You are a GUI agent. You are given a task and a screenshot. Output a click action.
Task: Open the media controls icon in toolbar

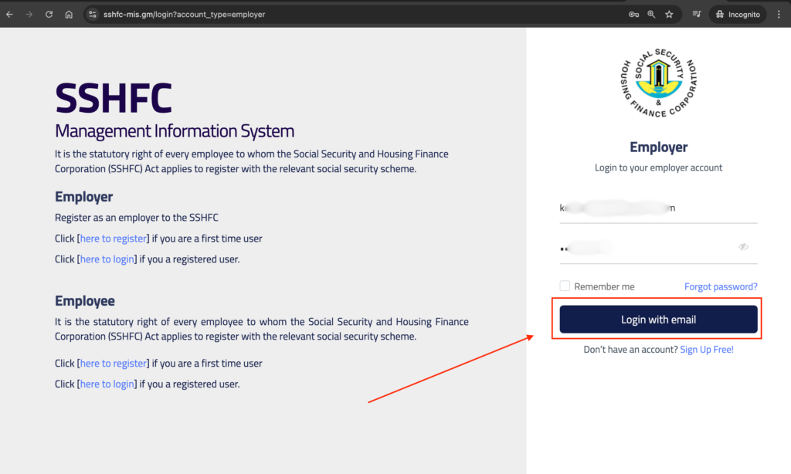(x=697, y=14)
